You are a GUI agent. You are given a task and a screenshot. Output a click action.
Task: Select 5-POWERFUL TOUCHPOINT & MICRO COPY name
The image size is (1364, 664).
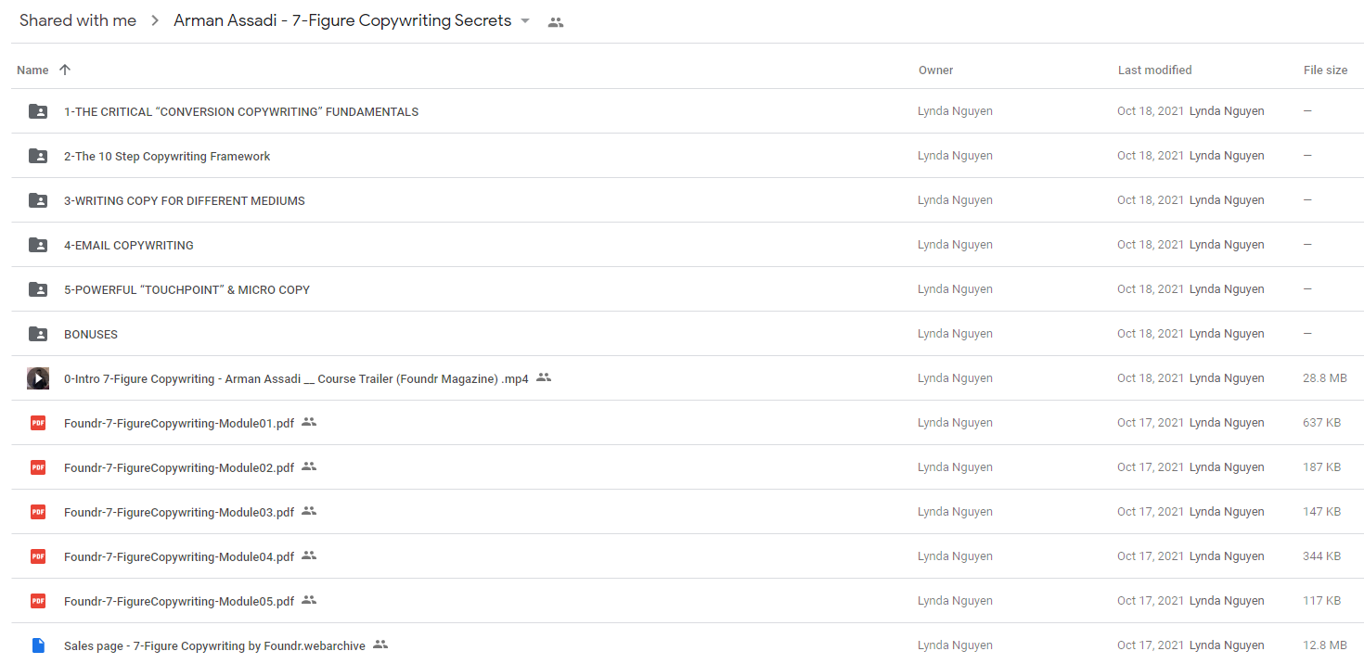[x=187, y=290]
